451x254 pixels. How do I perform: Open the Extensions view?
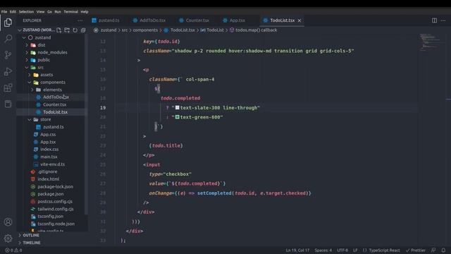(x=8, y=87)
